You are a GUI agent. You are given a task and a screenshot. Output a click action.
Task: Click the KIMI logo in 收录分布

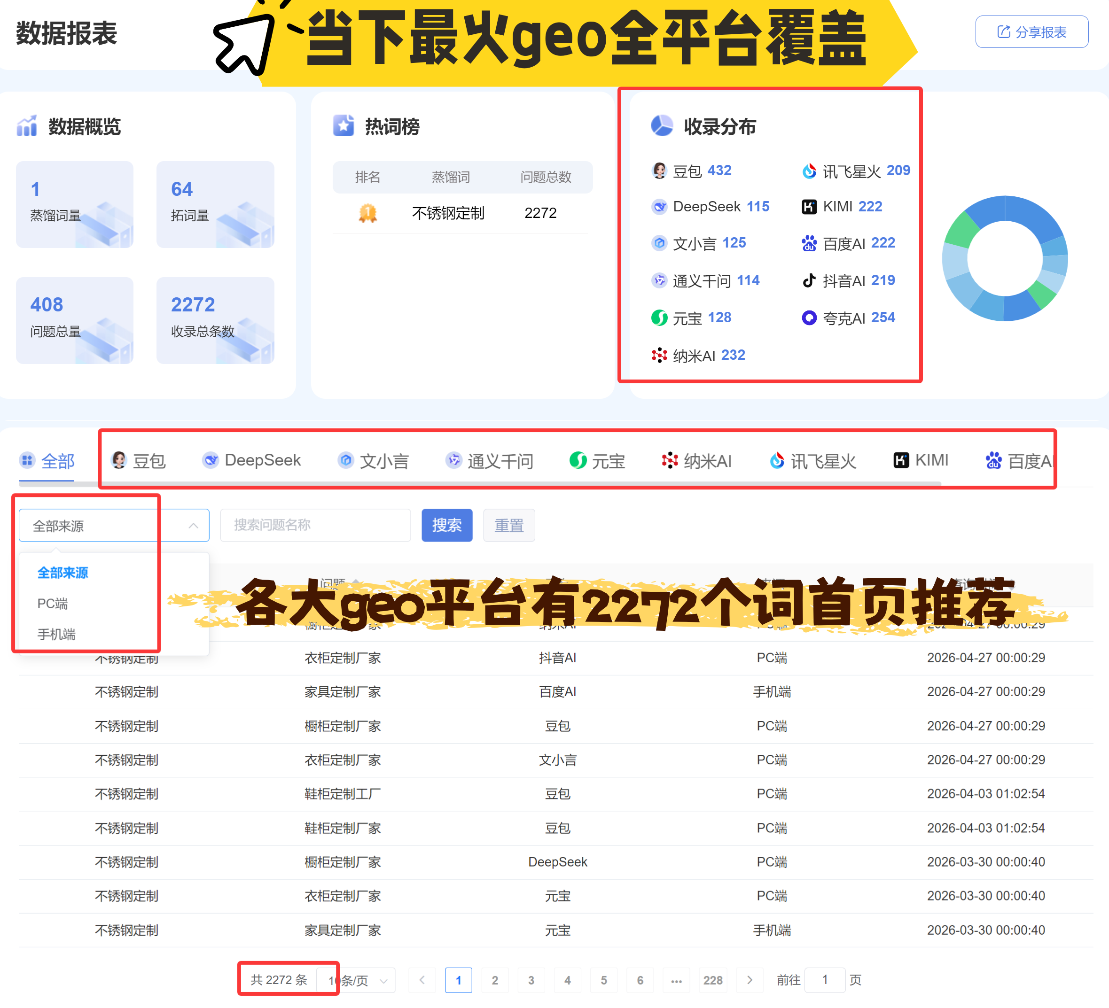(809, 207)
